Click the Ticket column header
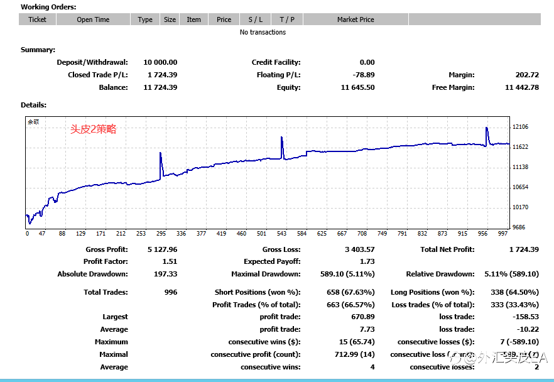 tap(38, 19)
